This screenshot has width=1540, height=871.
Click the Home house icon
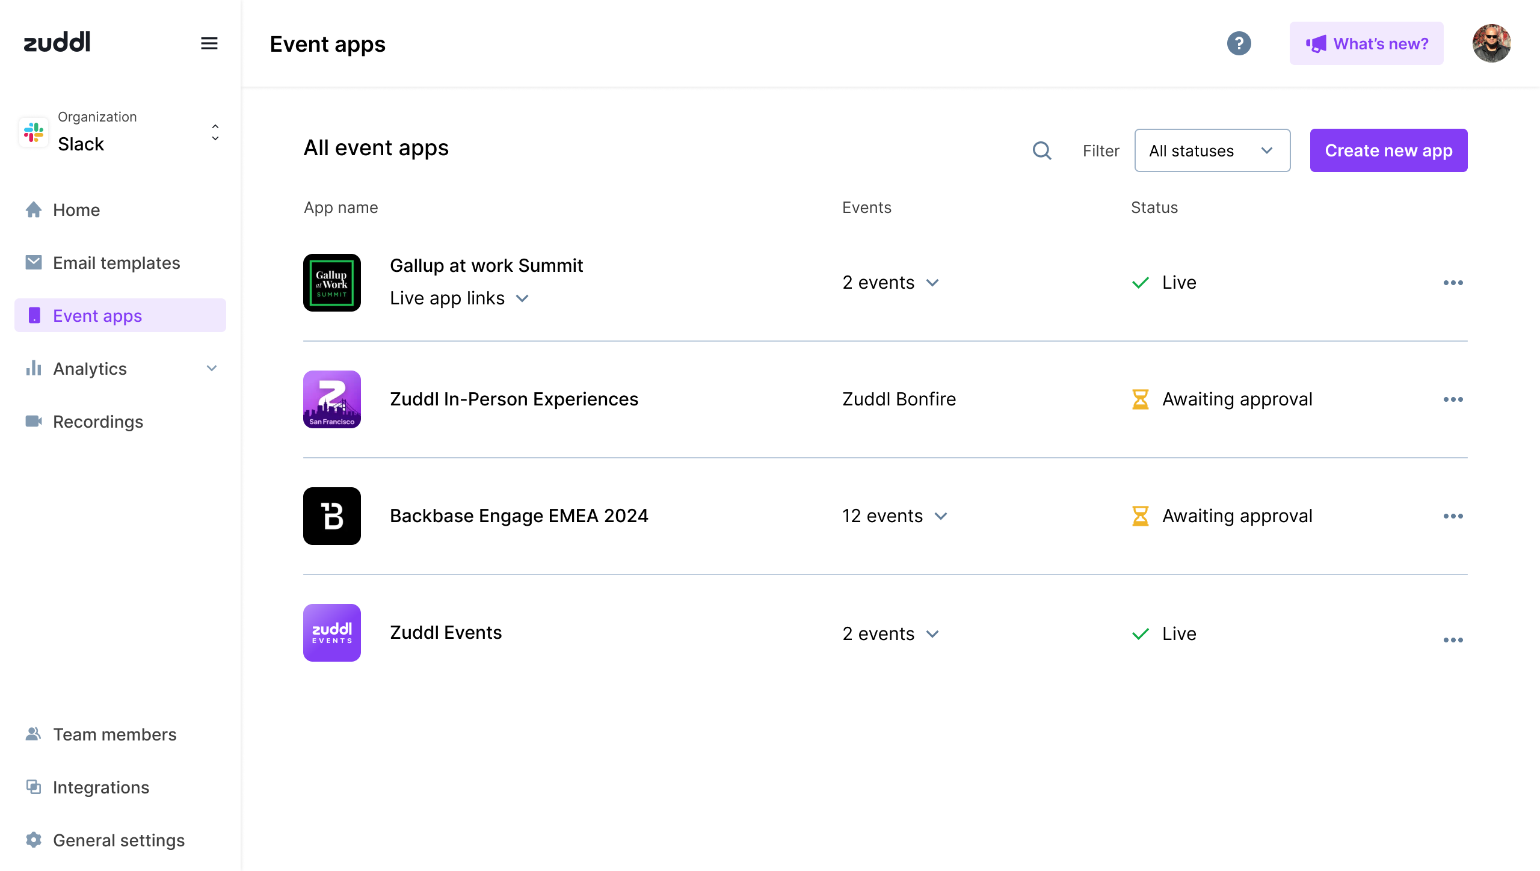(34, 209)
